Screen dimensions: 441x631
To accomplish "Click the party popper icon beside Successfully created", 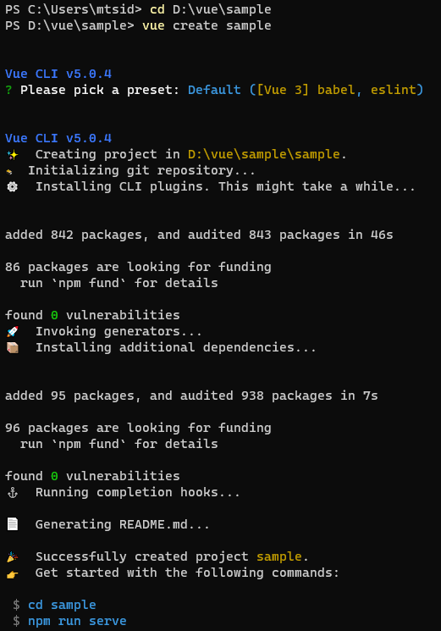I will coord(13,557).
